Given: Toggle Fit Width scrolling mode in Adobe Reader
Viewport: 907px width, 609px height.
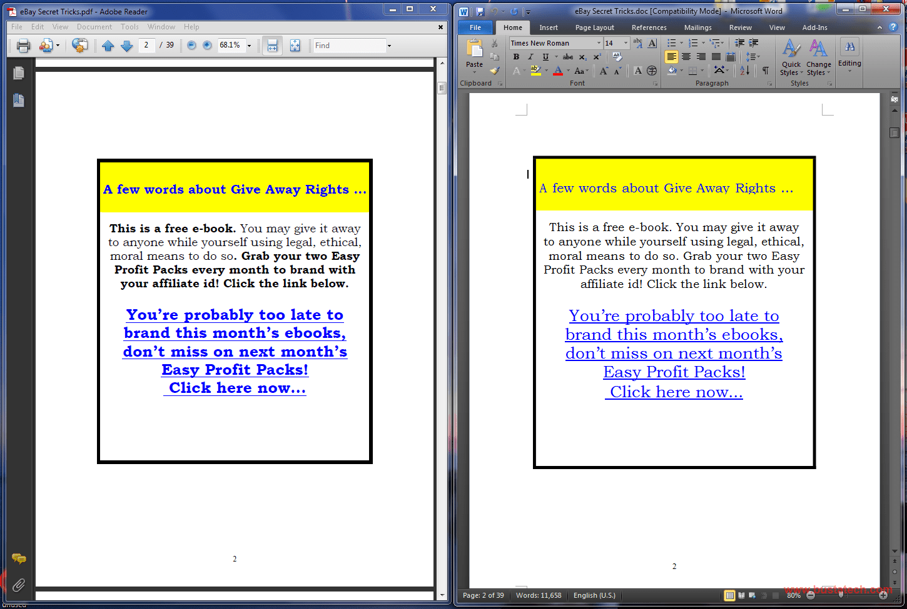Looking at the screenshot, I should [272, 46].
